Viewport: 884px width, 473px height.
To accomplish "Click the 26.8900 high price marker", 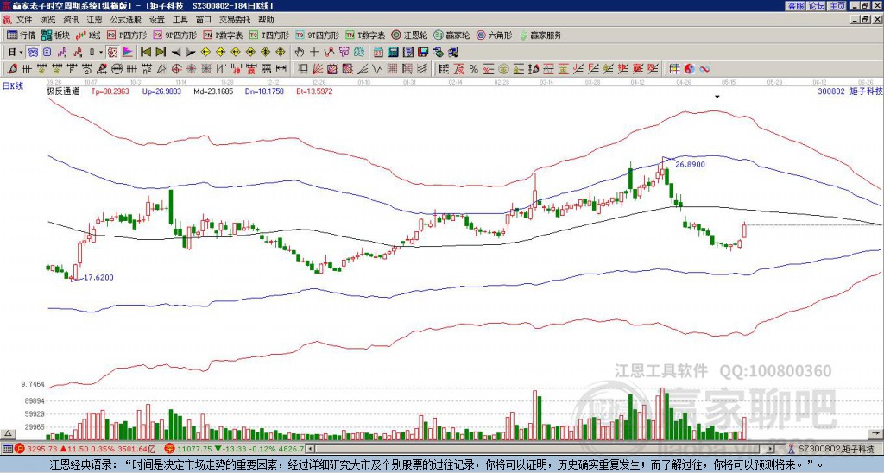I will [x=690, y=165].
